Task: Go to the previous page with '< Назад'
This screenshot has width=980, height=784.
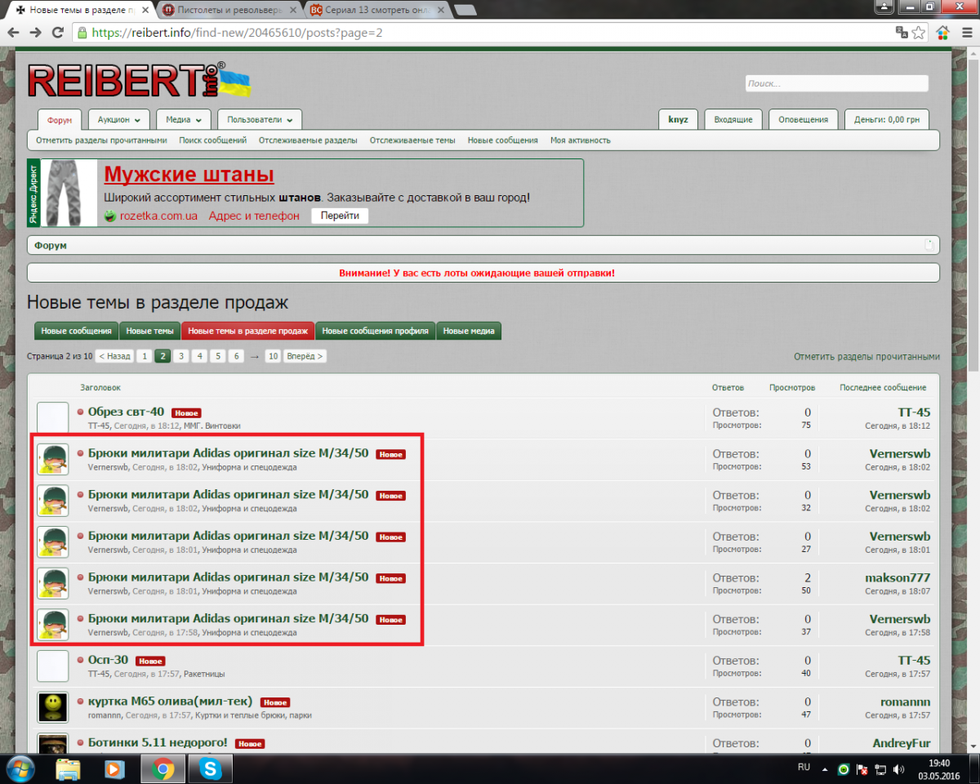Action: pos(114,356)
